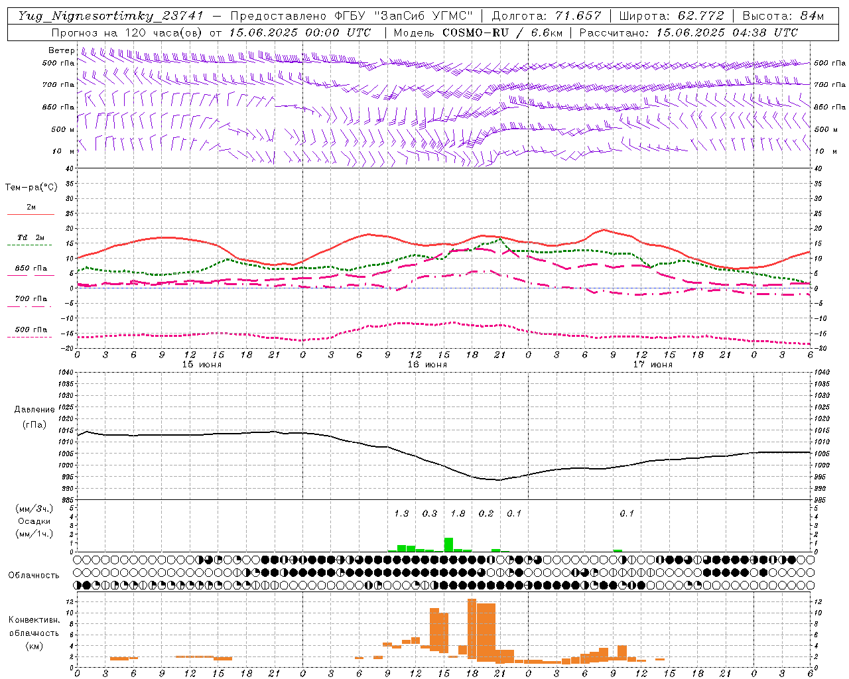This screenshot has width=849, height=679.
Task: Click the text Предоставлено ФГБУ "ЗапСиб УГМС"
Action: 351,16
